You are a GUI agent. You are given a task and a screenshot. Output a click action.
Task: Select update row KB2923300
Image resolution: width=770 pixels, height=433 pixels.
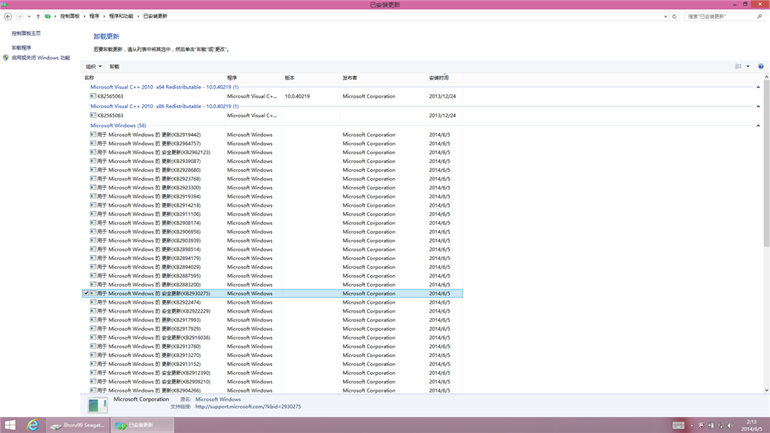pyautogui.click(x=272, y=187)
